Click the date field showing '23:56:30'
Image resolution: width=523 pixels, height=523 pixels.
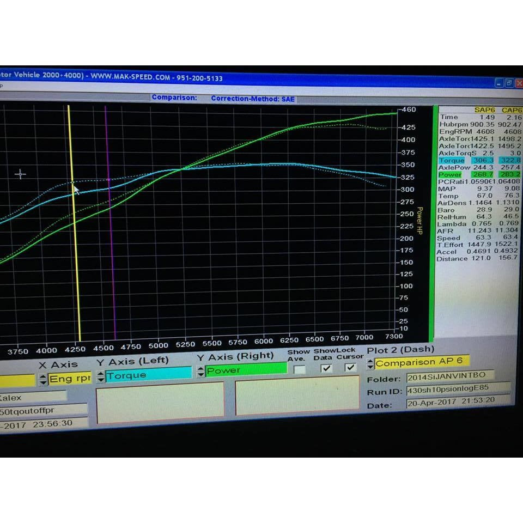click(x=44, y=424)
